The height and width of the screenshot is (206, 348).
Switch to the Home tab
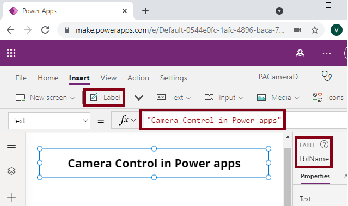48,78
